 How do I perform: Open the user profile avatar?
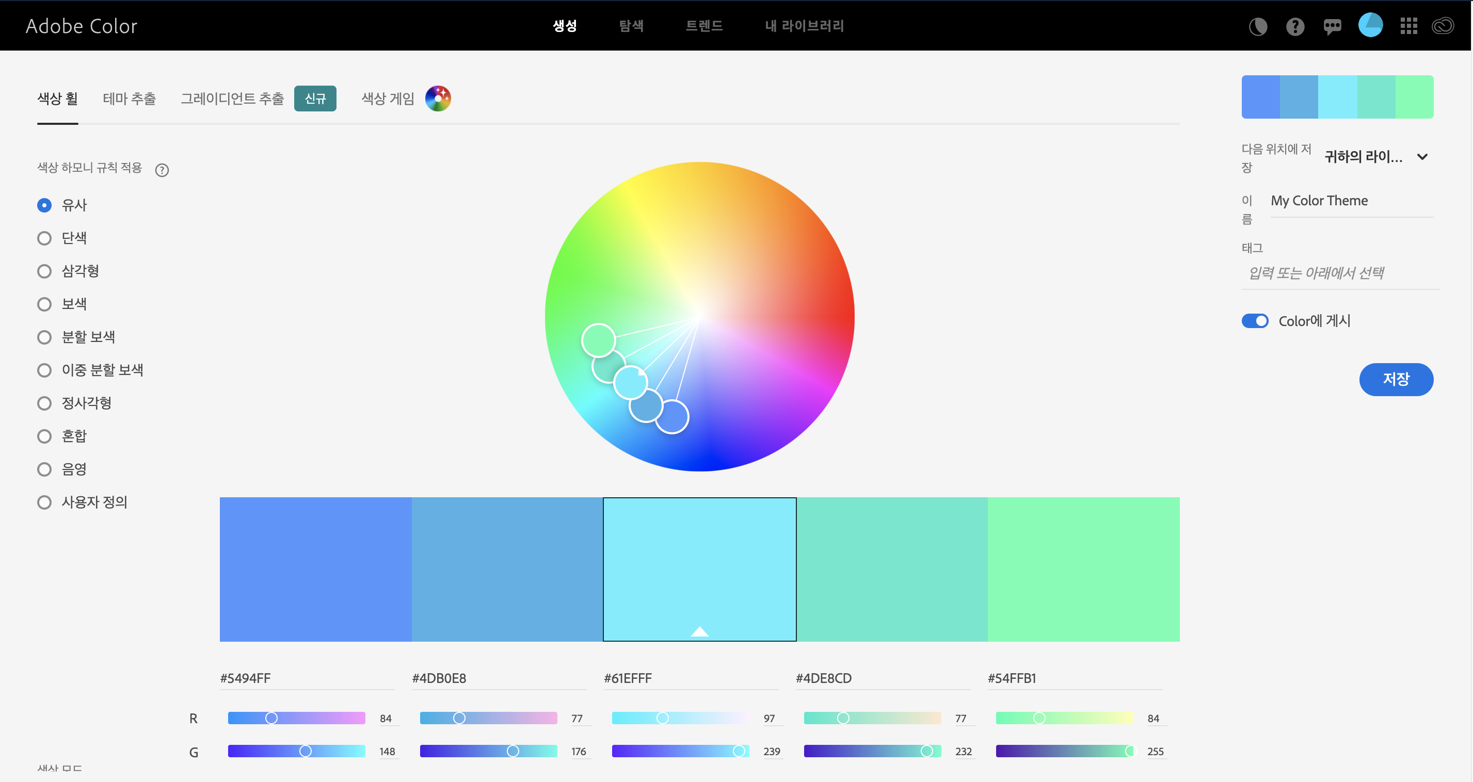click(x=1370, y=25)
